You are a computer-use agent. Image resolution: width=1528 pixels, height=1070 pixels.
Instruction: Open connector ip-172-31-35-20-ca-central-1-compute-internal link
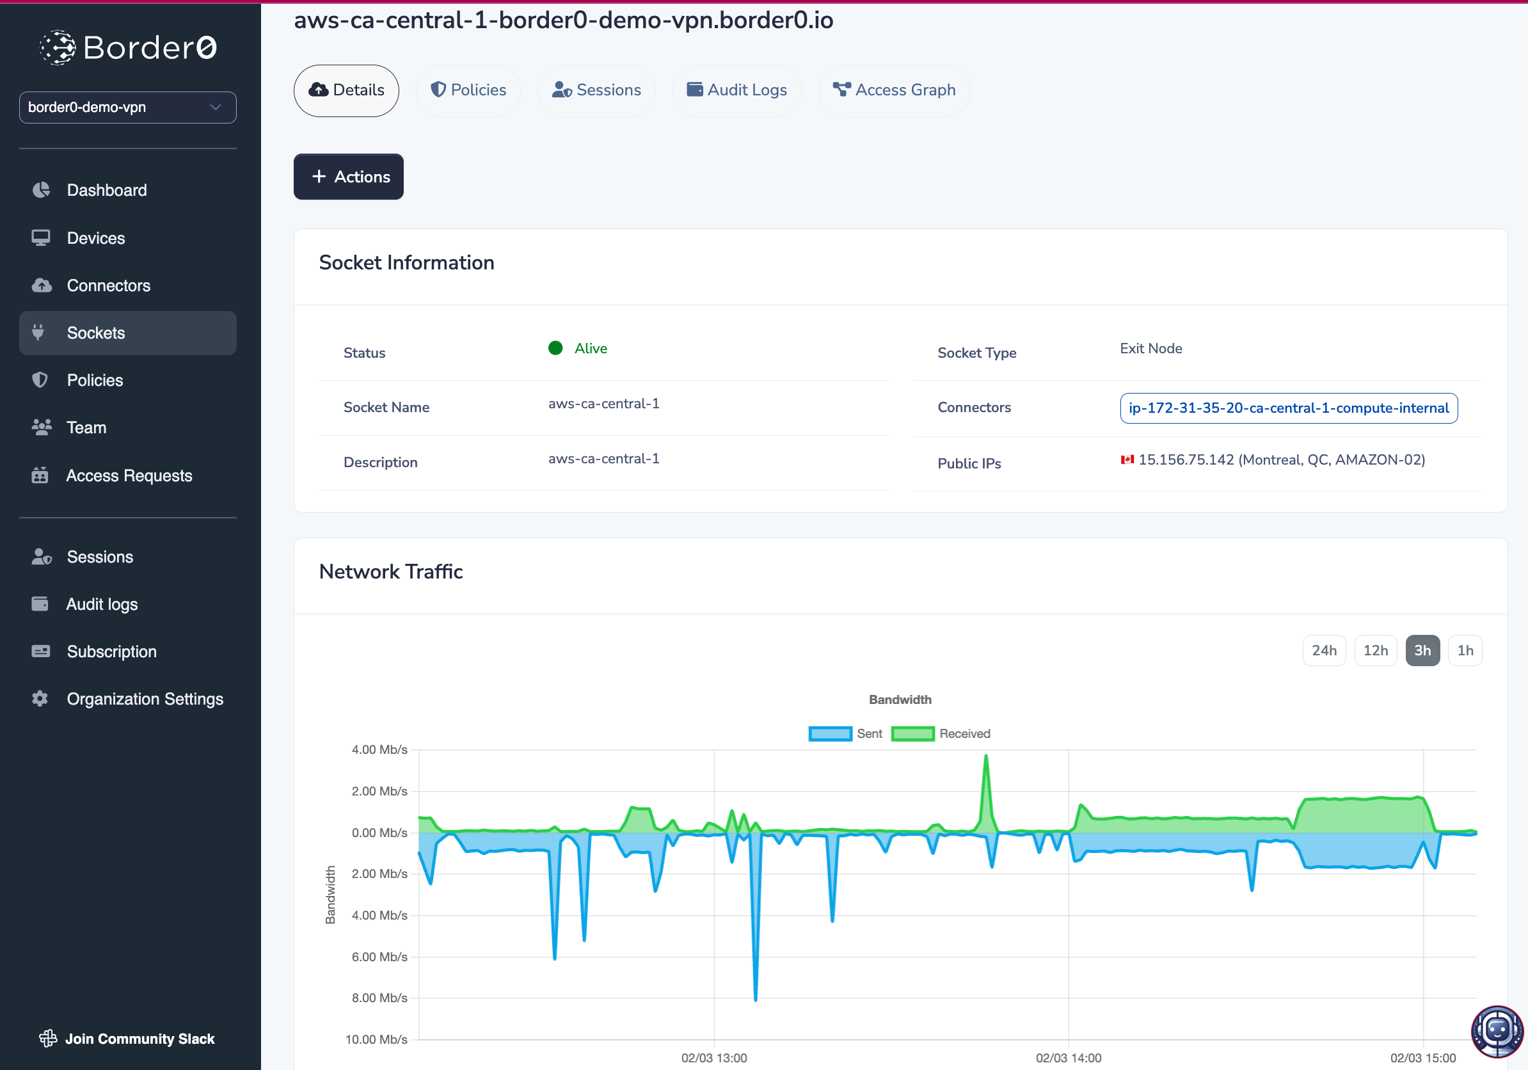click(x=1289, y=408)
